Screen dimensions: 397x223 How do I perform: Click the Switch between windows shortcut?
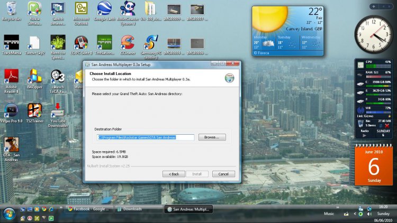58,13
